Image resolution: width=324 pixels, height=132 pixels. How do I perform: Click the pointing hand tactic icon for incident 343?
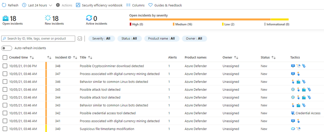point(293,105)
